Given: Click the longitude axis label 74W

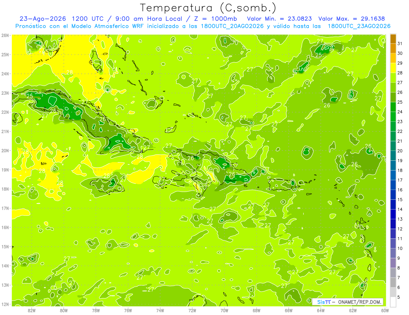Looking at the screenshot, I should tap(160, 310).
